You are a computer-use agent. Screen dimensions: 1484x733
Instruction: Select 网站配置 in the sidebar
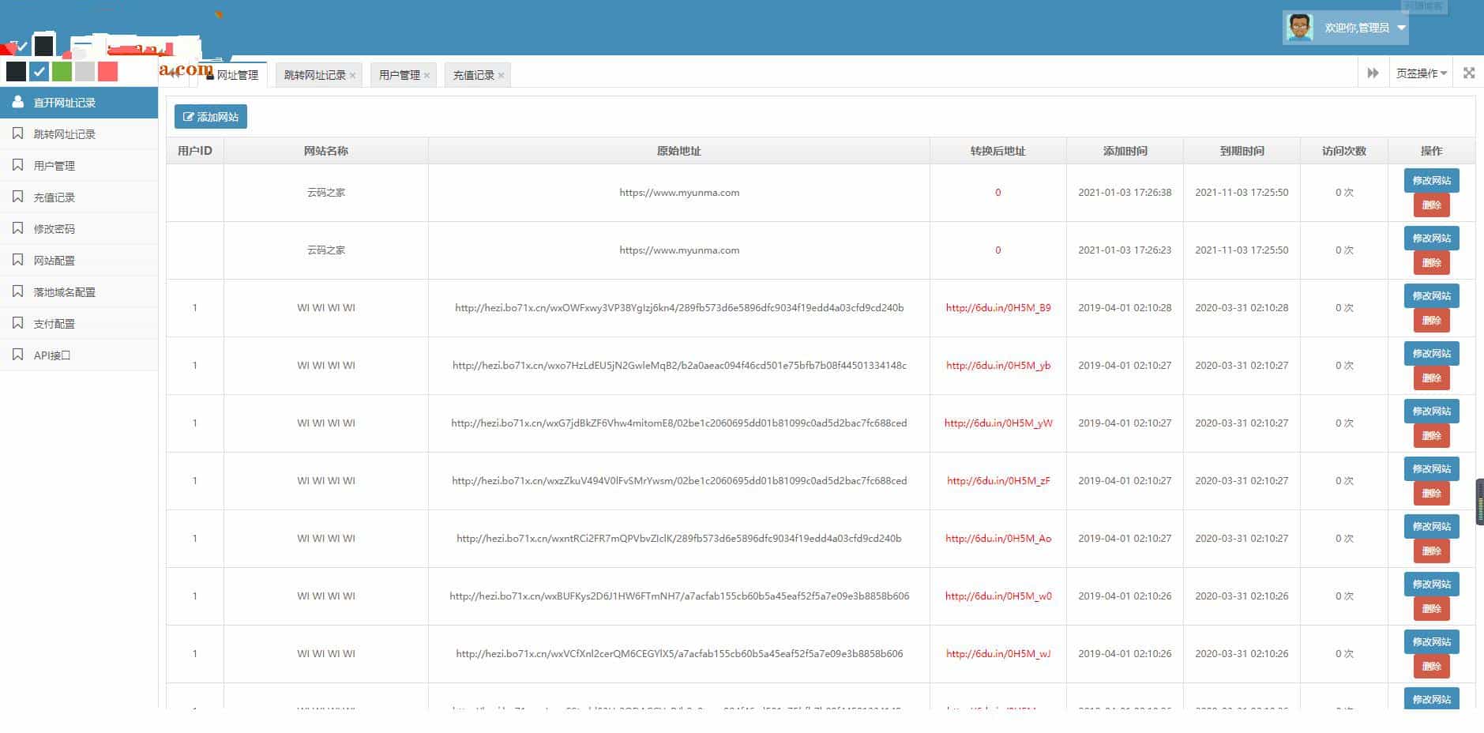point(53,260)
